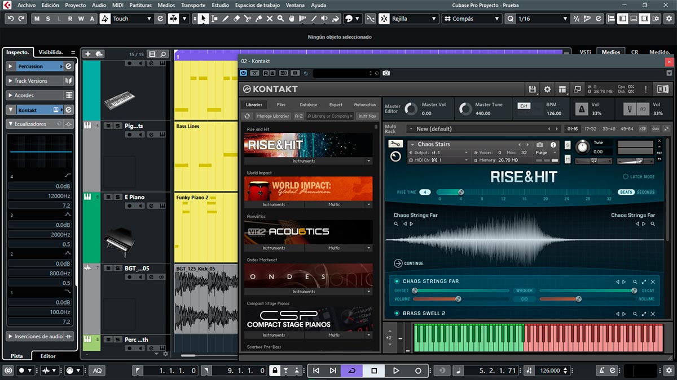Image resolution: width=677 pixels, height=380 pixels.
Task: Click the A-Z sort button in Kontakt
Action: 299,116
